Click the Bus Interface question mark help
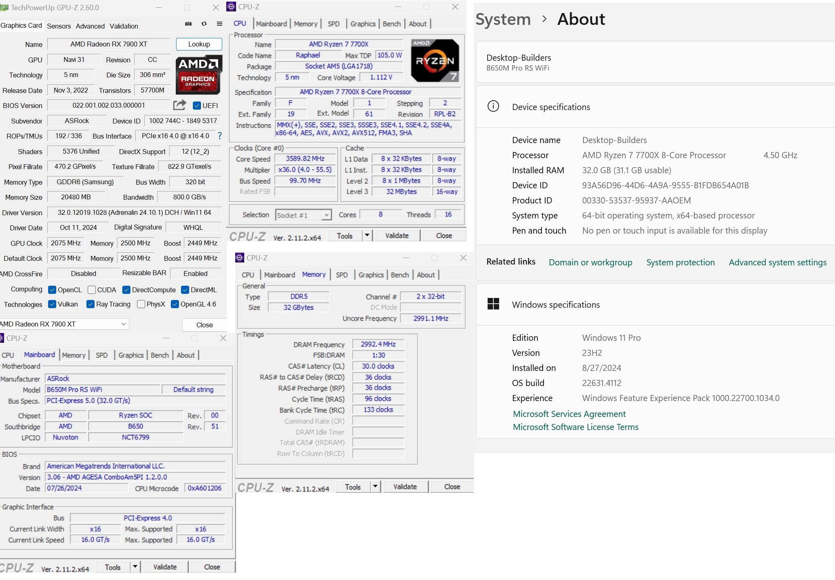The width and height of the screenshot is (835, 580). [220, 136]
